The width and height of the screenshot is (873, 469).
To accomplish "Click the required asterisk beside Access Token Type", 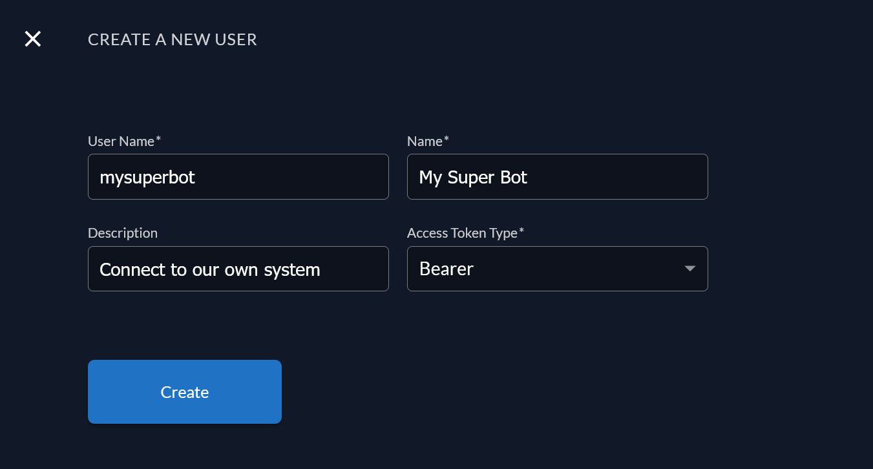I will [x=520, y=230].
